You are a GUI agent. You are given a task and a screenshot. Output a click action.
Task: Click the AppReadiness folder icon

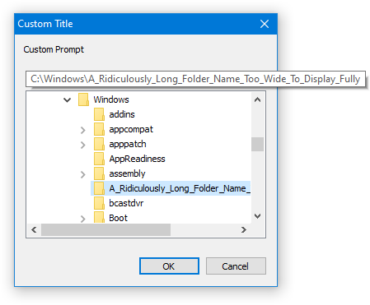coord(99,159)
